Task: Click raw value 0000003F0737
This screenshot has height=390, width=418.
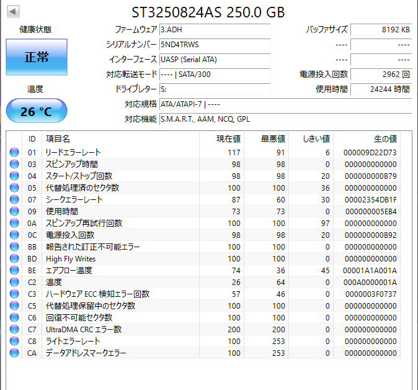Action: [371, 294]
